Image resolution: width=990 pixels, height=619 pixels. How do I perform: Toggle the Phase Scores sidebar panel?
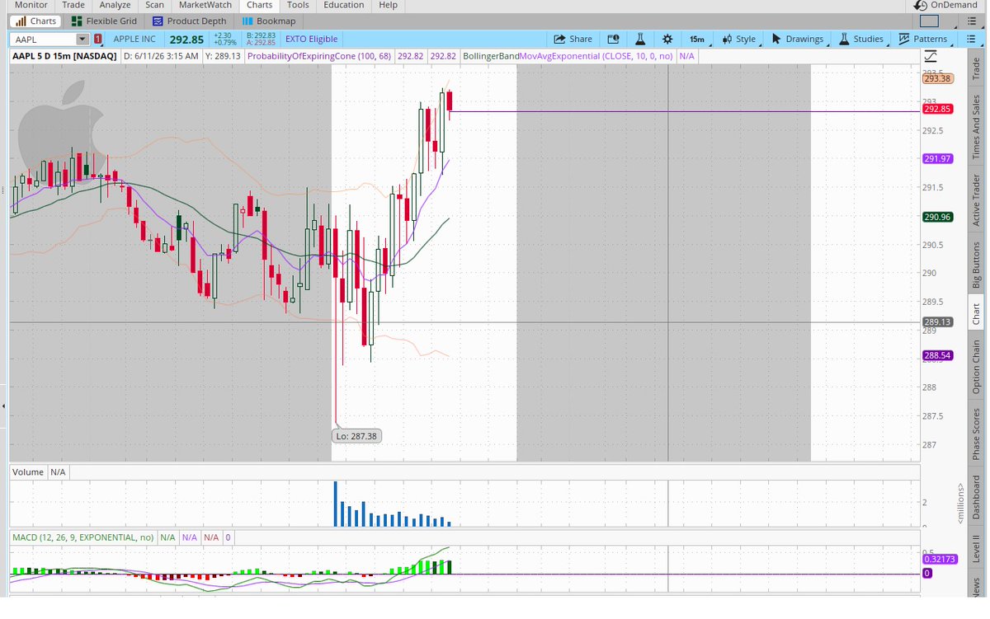(x=977, y=434)
